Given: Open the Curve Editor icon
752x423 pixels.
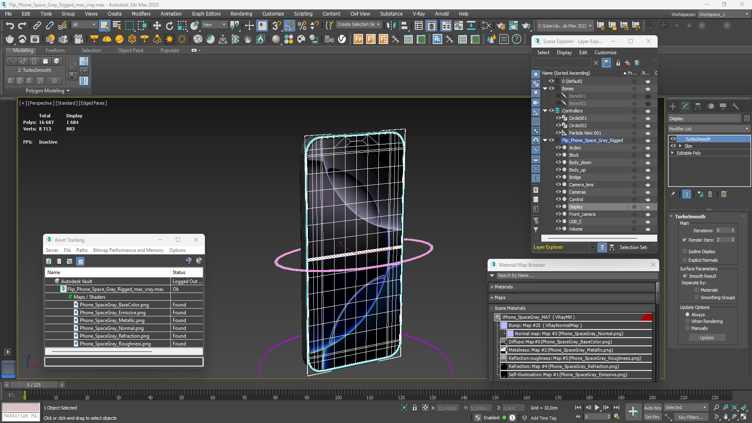Looking at the screenshot, I should 459,26.
